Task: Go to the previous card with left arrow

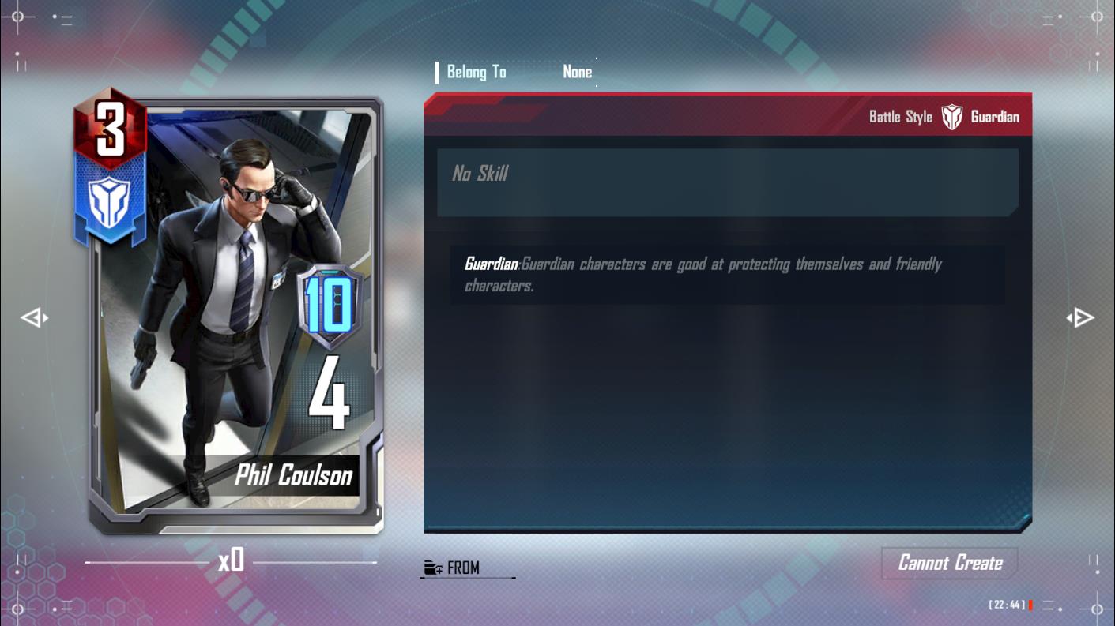Action: pos(34,318)
